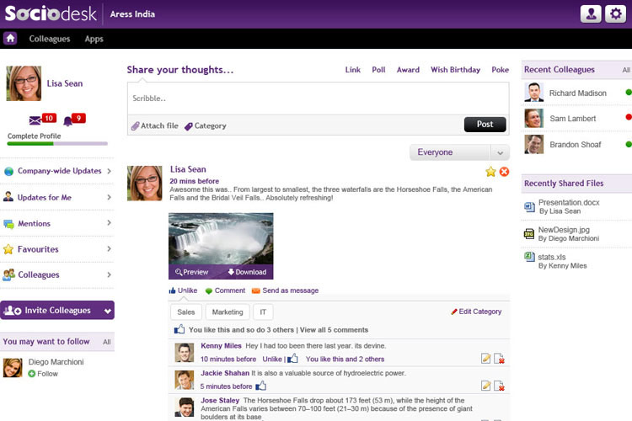This screenshot has width=632, height=421.
Task: Select the Sales category tag
Action: [x=186, y=312]
